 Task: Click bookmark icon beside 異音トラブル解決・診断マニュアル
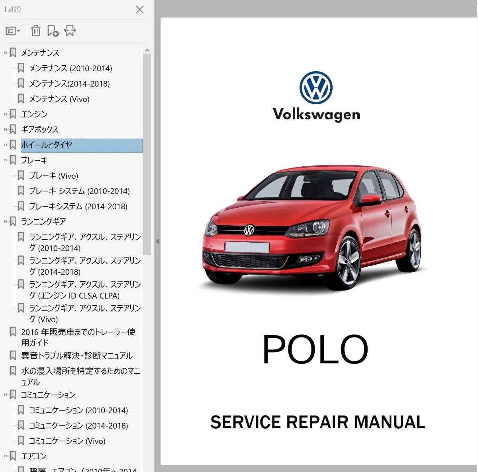click(x=13, y=355)
